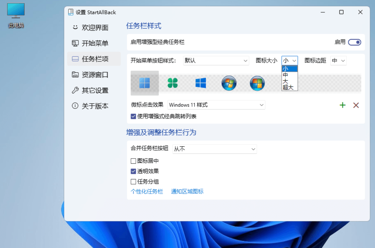Image resolution: width=375 pixels, height=248 pixels.
Task: Open the 通知区域图标 link
Action: click(187, 192)
